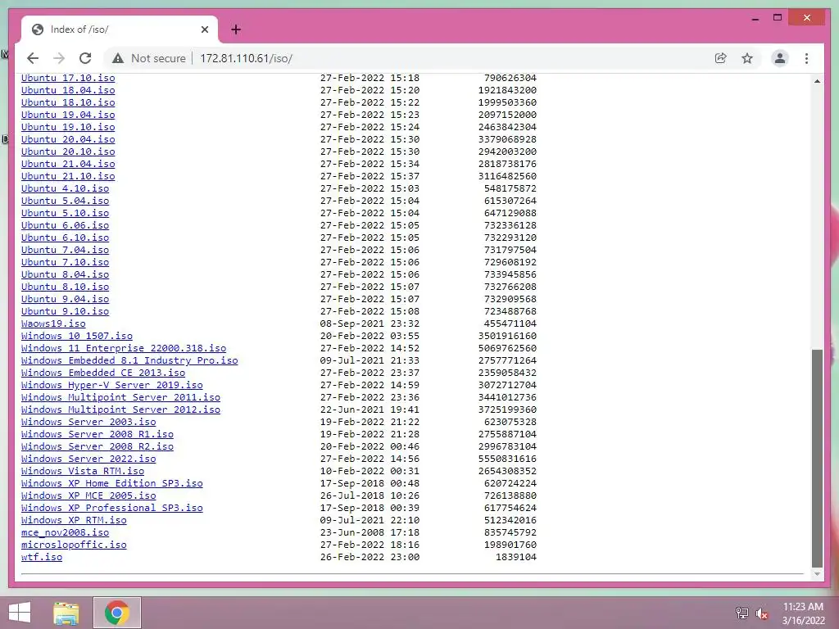
Task: Open File Explorer from the taskbar
Action: pos(66,613)
